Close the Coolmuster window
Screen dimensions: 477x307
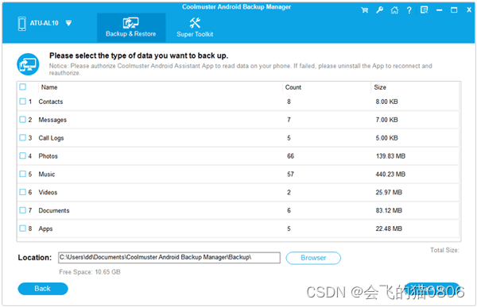click(x=469, y=10)
